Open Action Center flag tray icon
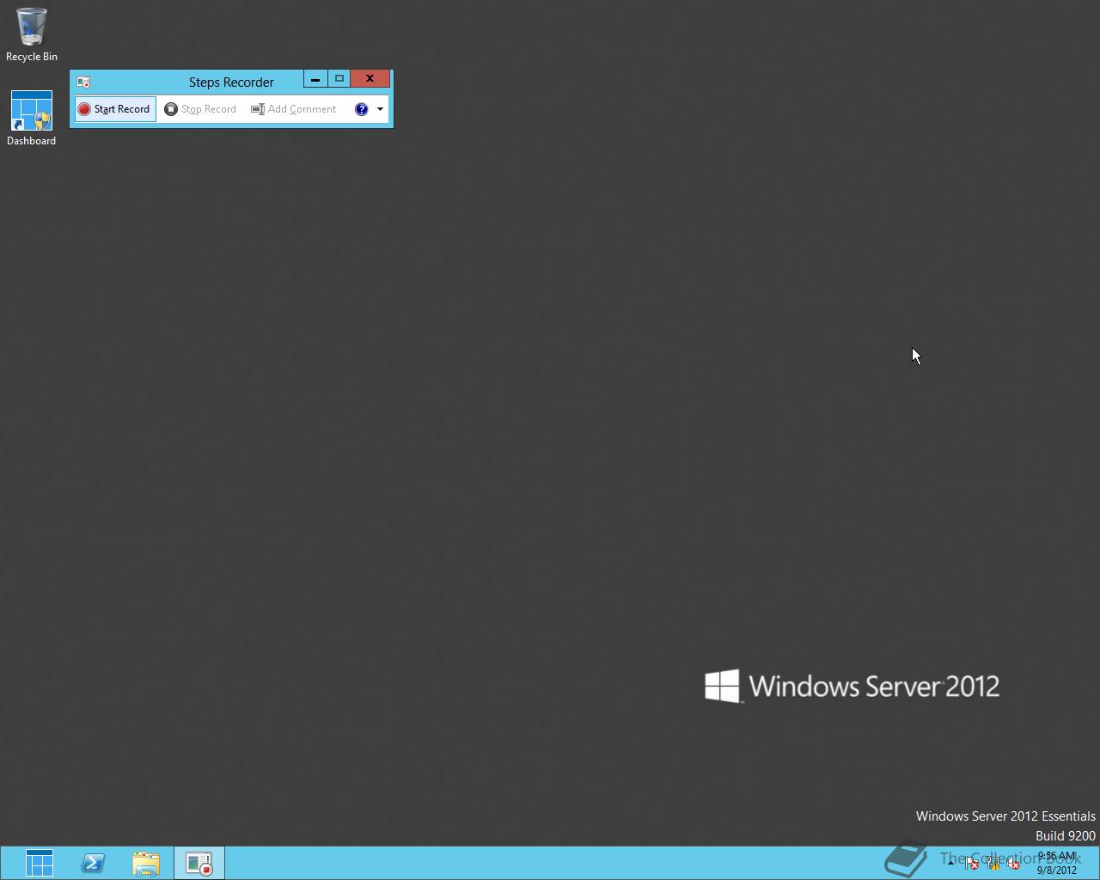Image resolution: width=1100 pixels, height=880 pixels. pos(971,864)
